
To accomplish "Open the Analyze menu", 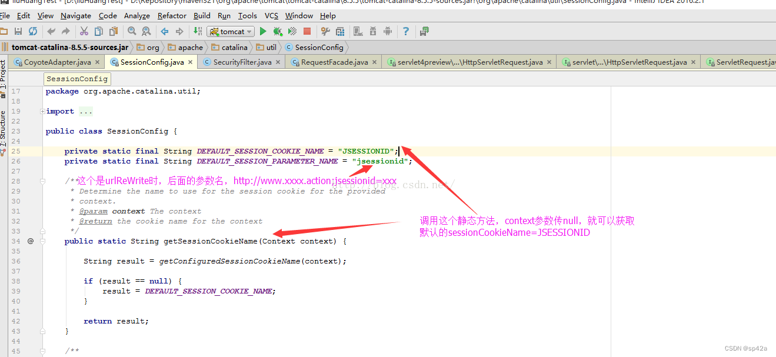I will [x=137, y=16].
